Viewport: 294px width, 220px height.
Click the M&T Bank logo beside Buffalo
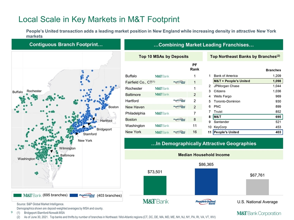coord(162,76)
